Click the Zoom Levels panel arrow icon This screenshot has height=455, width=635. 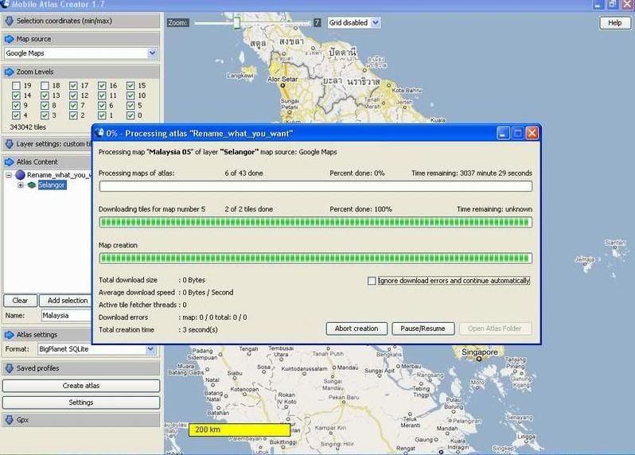coord(10,72)
